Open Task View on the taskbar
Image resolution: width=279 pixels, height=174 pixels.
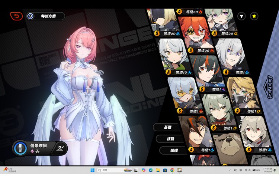(136, 170)
